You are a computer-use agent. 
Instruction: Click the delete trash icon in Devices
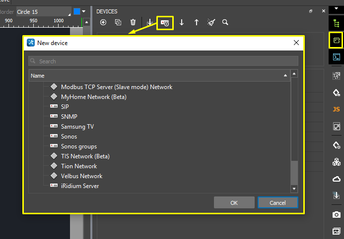[133, 22]
